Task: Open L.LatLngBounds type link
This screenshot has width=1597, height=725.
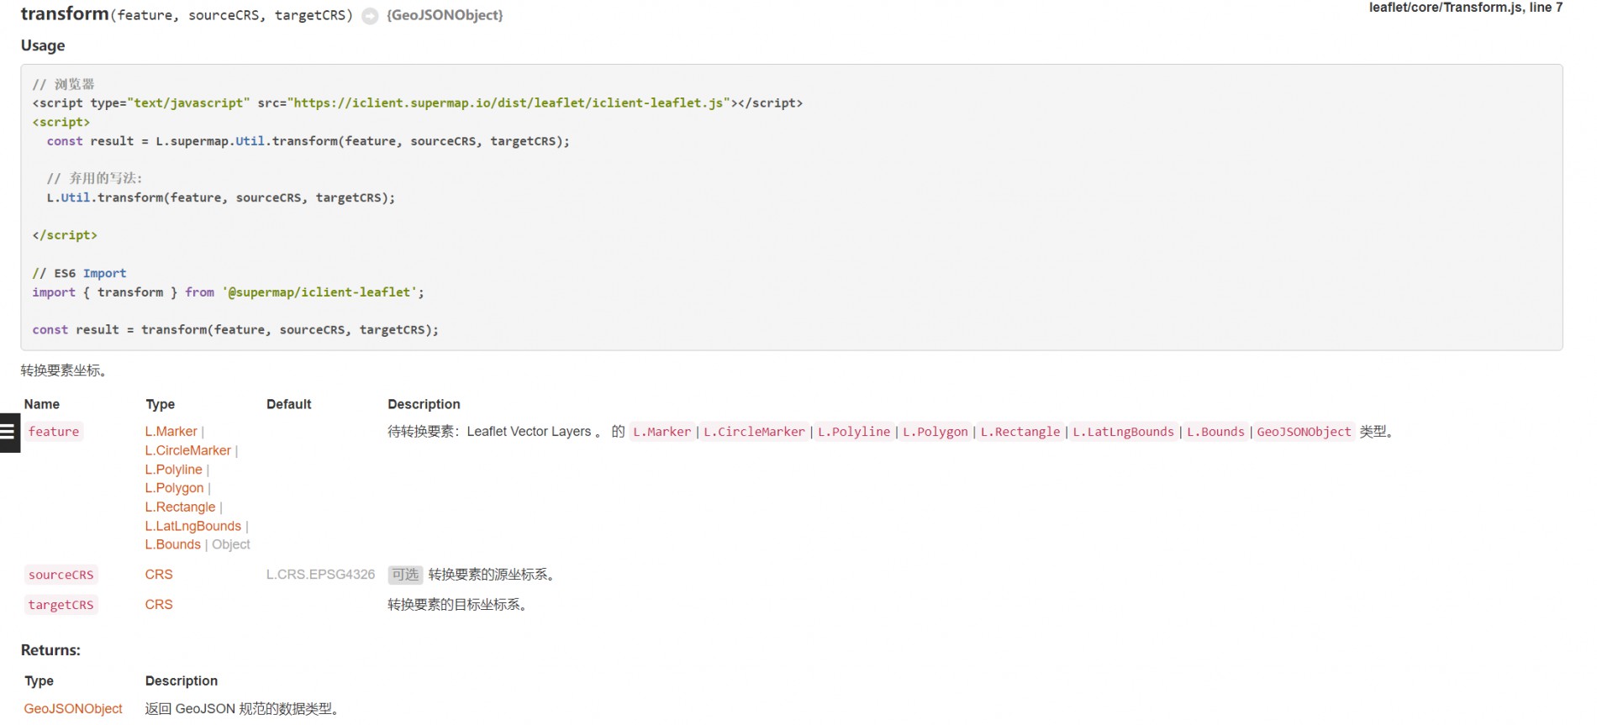Action: coord(192,526)
